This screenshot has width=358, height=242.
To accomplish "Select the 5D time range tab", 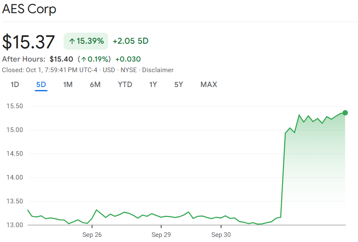I will pos(41,84).
